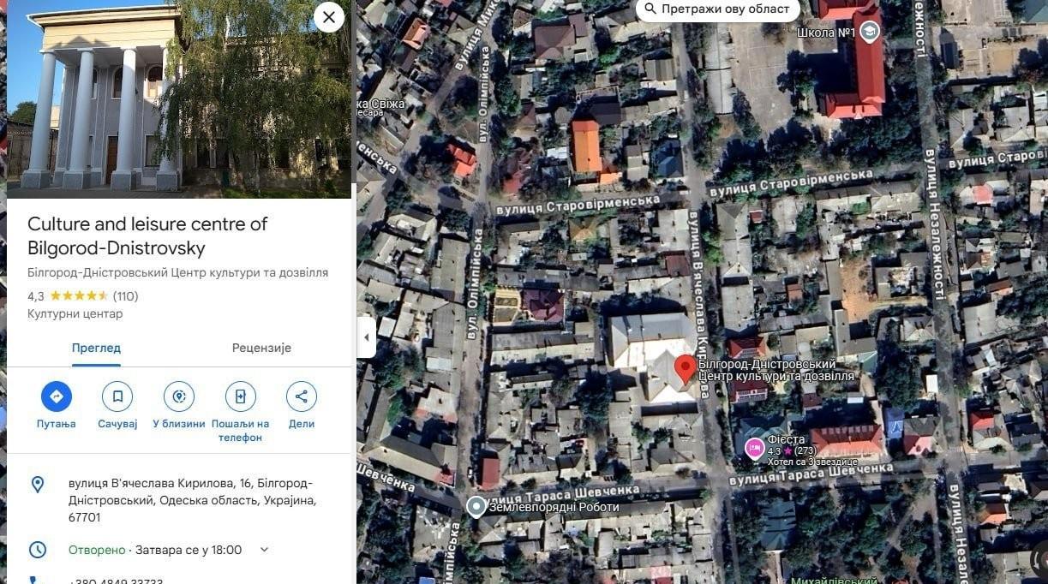The height and width of the screenshot is (584, 1048).
Task: Collapse the side panel arrow
Action: click(366, 337)
